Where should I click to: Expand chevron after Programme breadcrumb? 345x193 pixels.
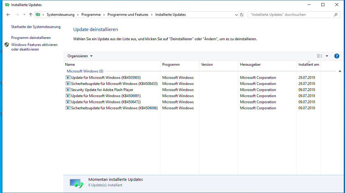pyautogui.click(x=104, y=15)
